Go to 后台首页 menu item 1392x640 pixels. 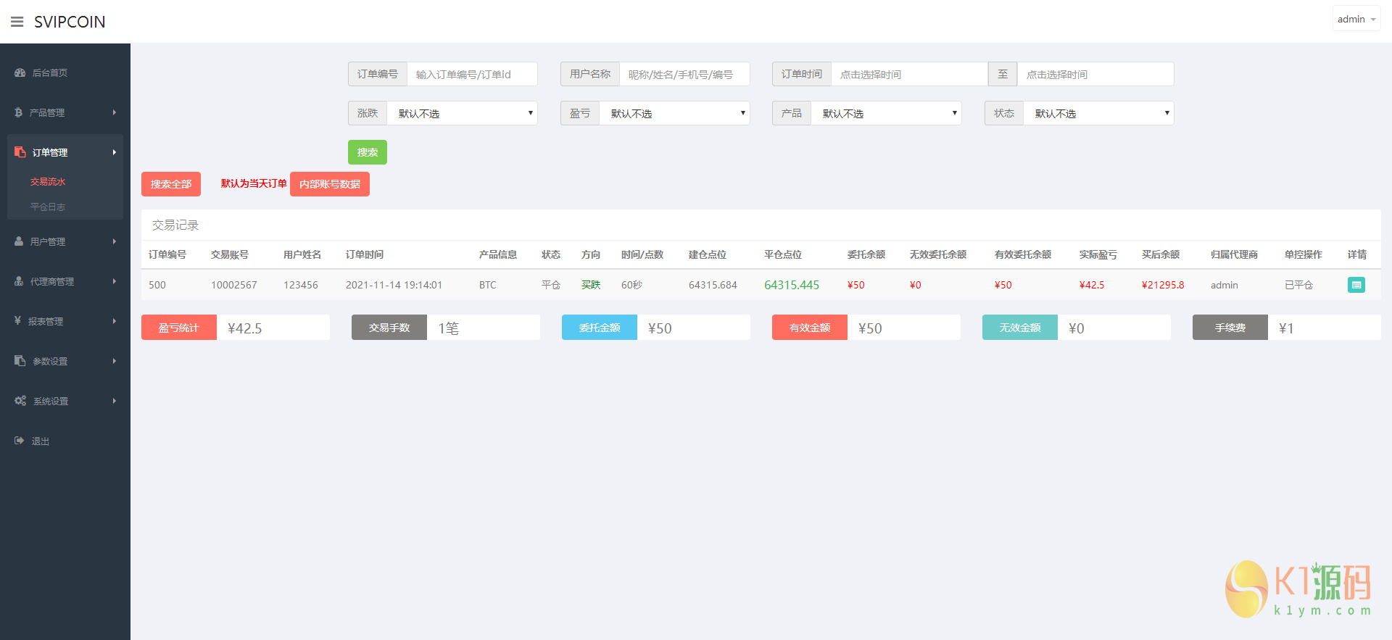pyautogui.click(x=50, y=72)
